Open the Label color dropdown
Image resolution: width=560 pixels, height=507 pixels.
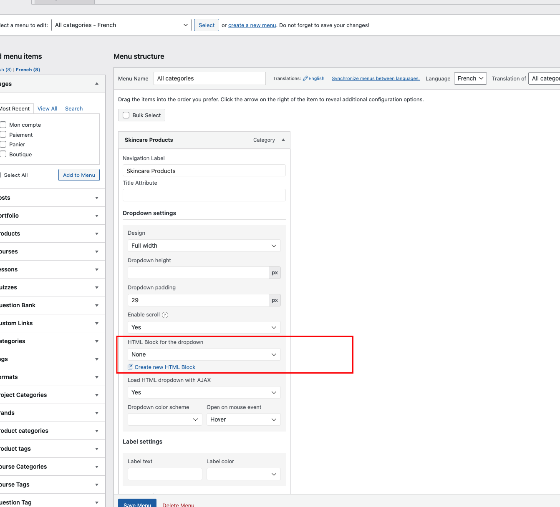click(244, 474)
